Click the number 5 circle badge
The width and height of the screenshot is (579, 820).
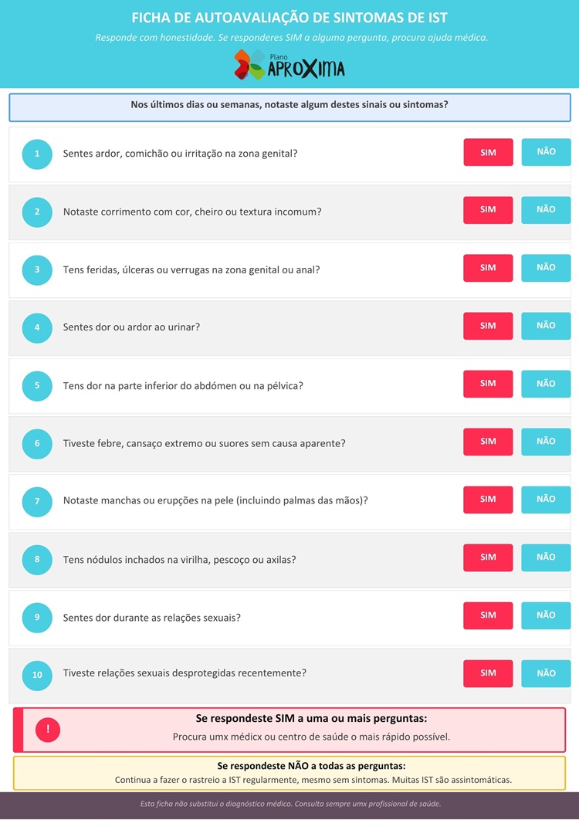[x=37, y=385]
